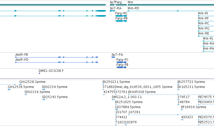
Task: Click the LD37884.5prime EST label
Action: click(128, 107)
